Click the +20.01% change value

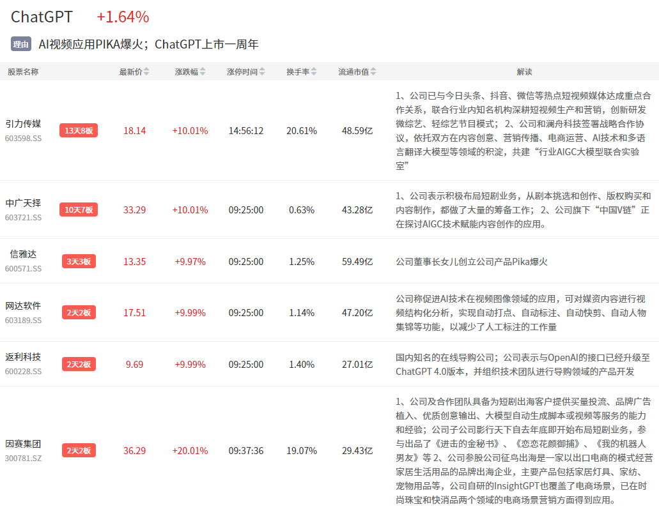[x=190, y=451]
